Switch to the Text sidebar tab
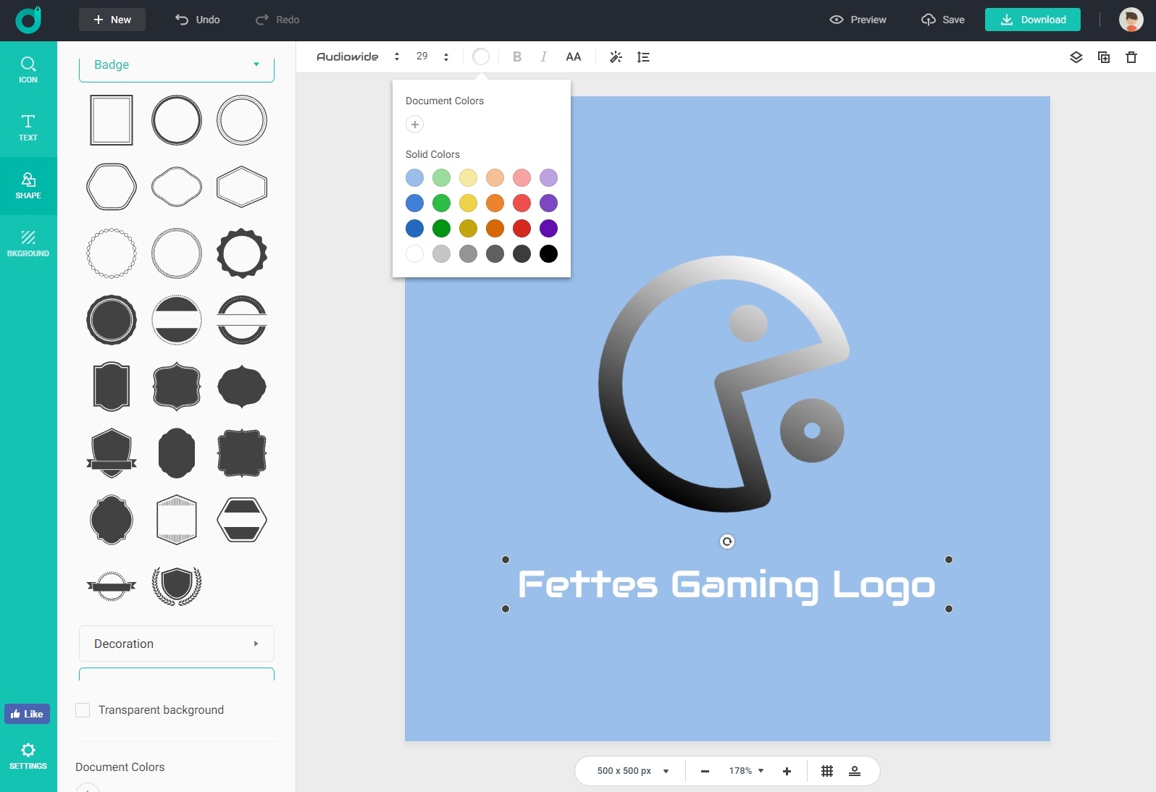The image size is (1156, 792). (x=28, y=127)
